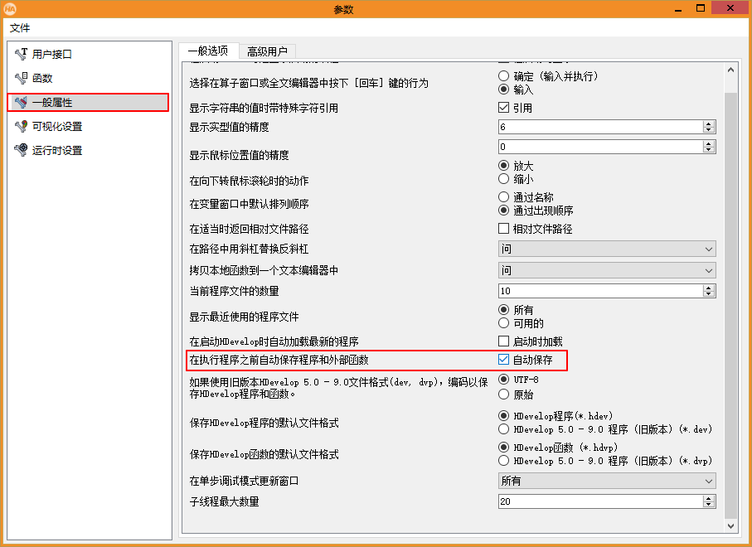Click the 在变量窗口中默认排列顺序 label
Viewport: 752px width, 547px height.
[249, 204]
